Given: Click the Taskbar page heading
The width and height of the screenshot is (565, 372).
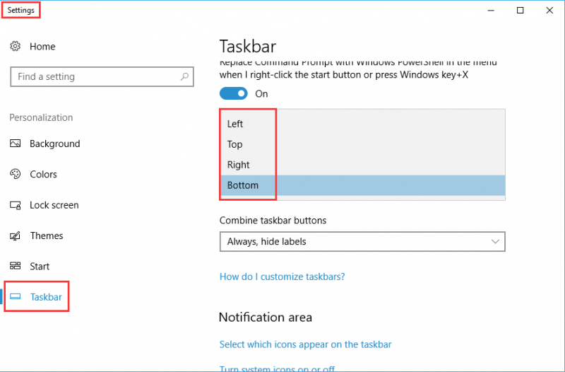Looking at the screenshot, I should pos(248,46).
